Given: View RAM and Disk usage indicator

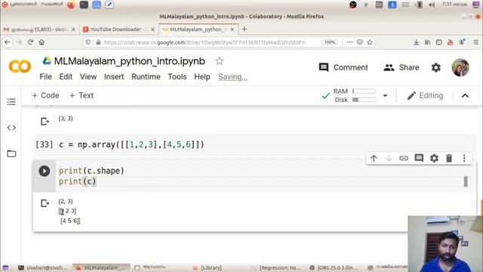Looking at the screenshot, I should click(354, 96).
